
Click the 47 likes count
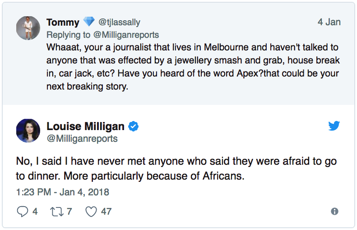click(106, 211)
